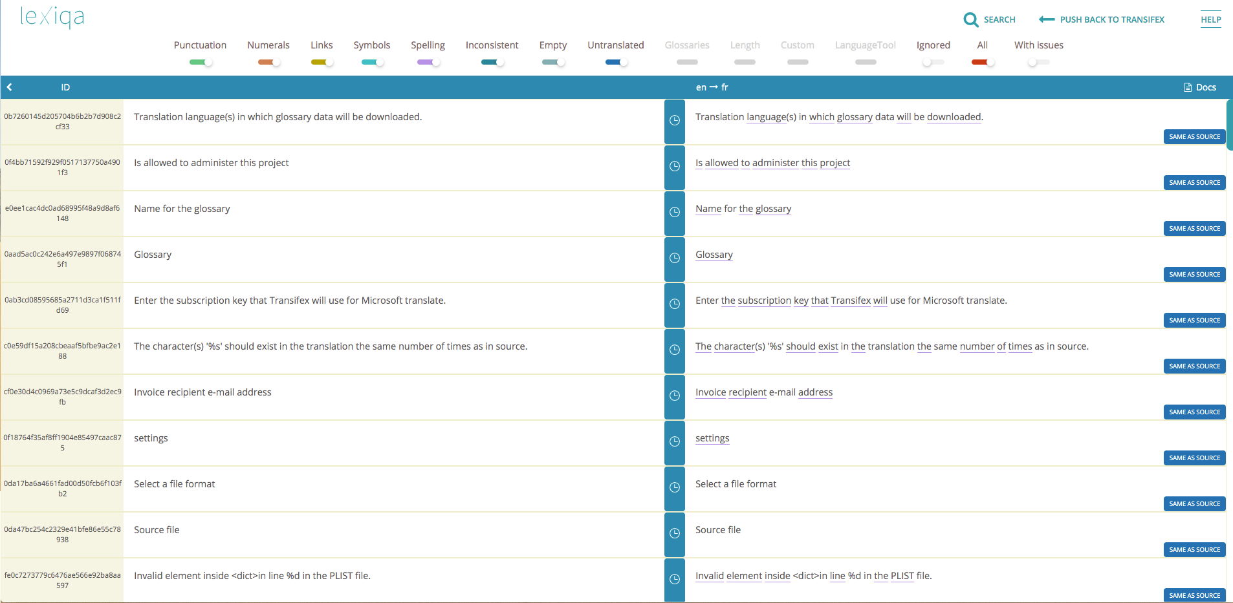Click the Docs label in header
1233x603 pixels.
coord(1206,87)
